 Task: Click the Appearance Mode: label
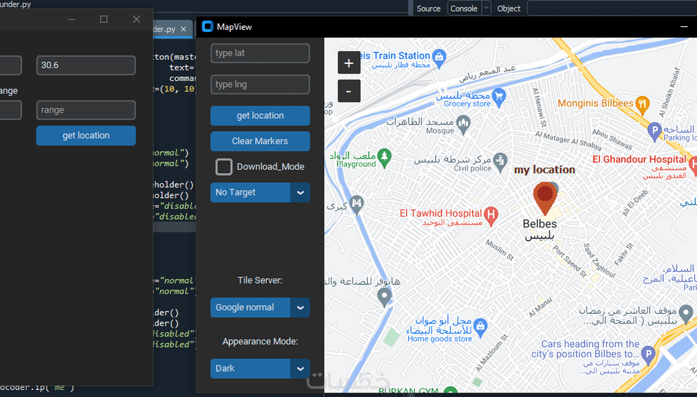tap(260, 341)
